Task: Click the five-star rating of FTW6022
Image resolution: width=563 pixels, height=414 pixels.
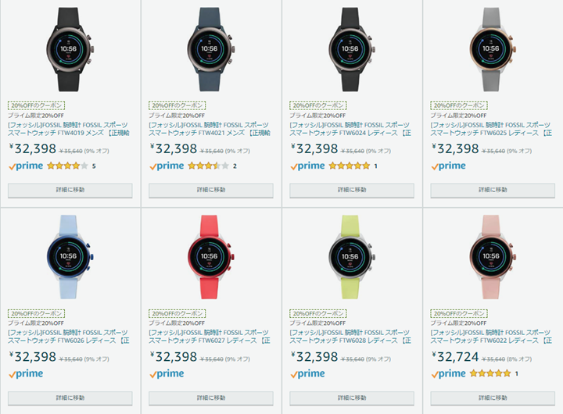Action: pos(490,373)
